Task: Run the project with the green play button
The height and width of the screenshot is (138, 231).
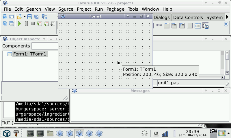Action: [19, 24]
